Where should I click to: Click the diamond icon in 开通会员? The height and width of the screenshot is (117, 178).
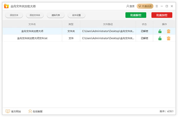[x=140, y=6]
